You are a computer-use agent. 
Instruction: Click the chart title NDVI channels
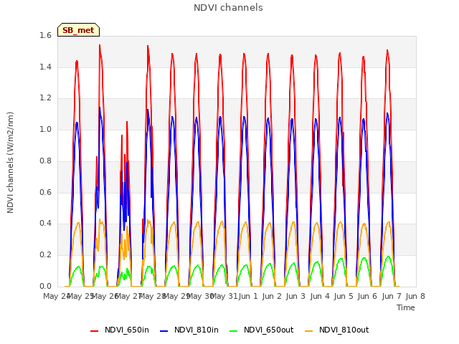pyautogui.click(x=228, y=8)
